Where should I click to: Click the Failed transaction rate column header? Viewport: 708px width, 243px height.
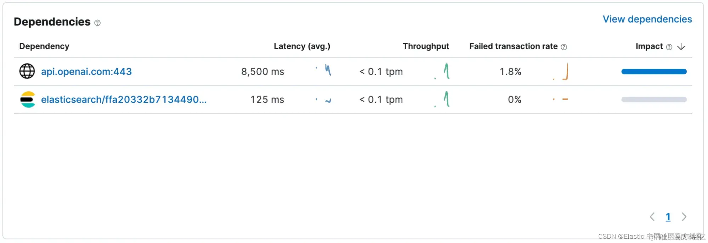click(x=513, y=46)
